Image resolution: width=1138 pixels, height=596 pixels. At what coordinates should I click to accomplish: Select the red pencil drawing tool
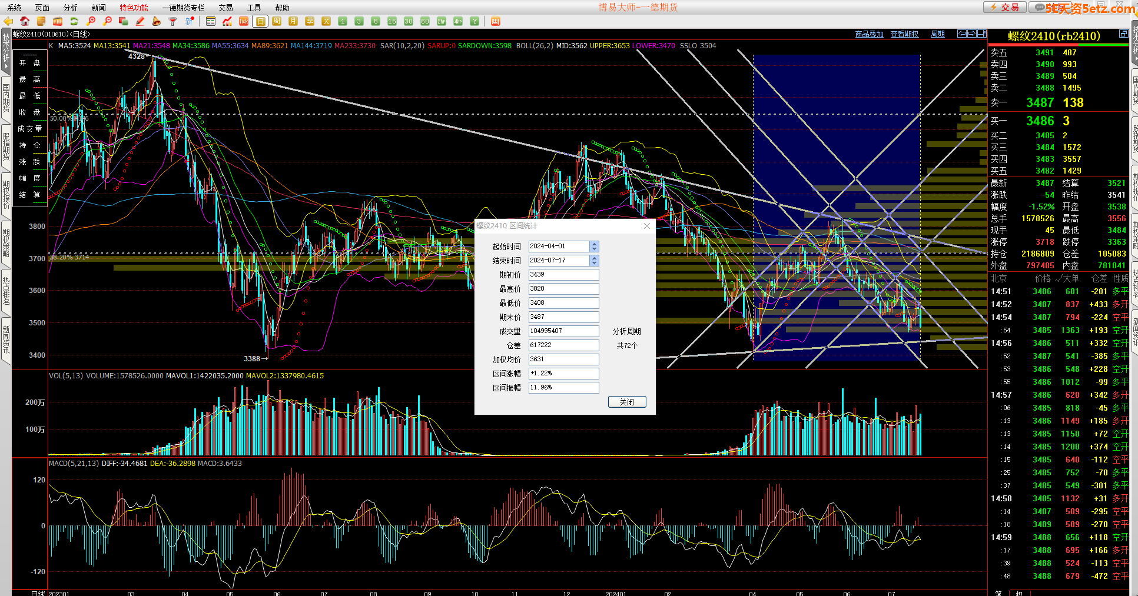[x=140, y=21]
